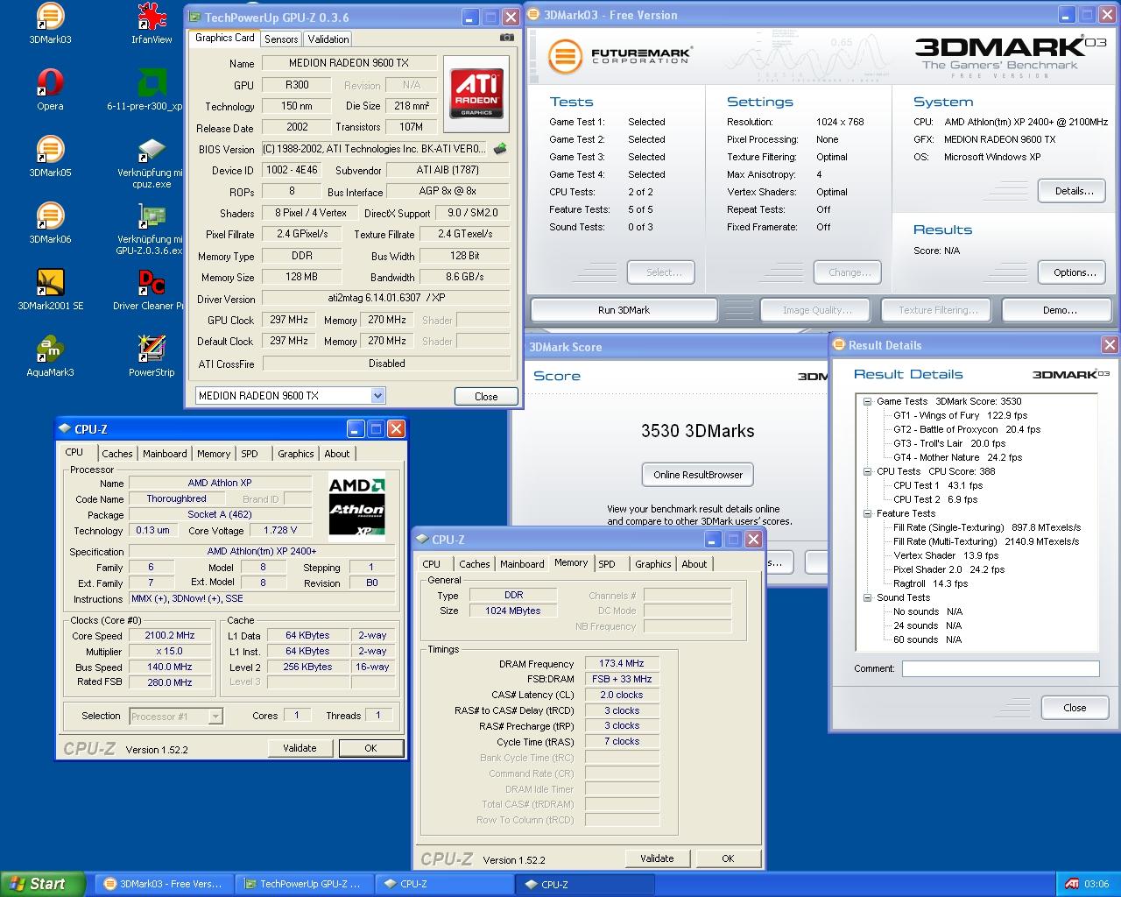Click the System Details button
The width and height of the screenshot is (1121, 897).
point(1074,191)
